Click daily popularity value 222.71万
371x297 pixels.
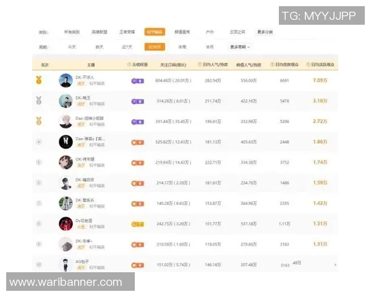213,162
